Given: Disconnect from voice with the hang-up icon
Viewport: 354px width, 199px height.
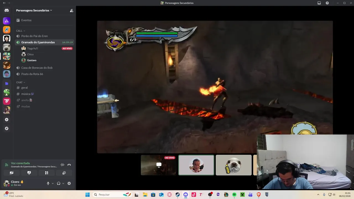Looking at the screenshot, I should (69, 165).
